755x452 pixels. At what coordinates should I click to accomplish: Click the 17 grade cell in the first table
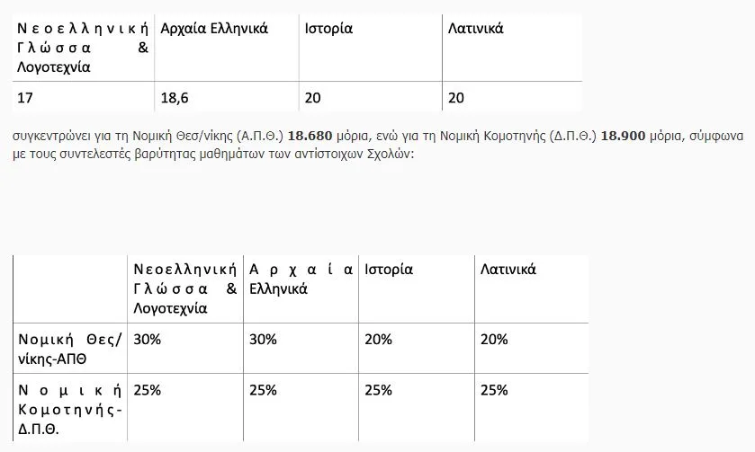(x=25, y=96)
